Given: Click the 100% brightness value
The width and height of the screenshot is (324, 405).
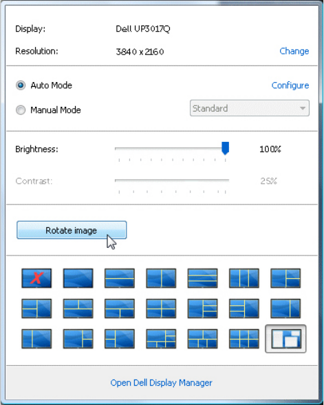Looking at the screenshot, I should tap(270, 149).
